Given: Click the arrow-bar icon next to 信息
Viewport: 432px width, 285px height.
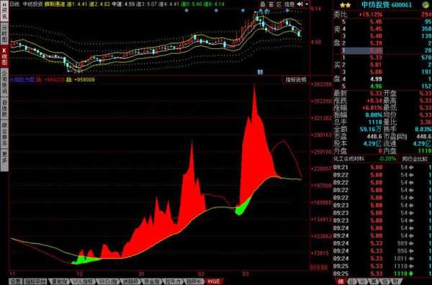Looking at the screenshot, I should click(x=300, y=4).
